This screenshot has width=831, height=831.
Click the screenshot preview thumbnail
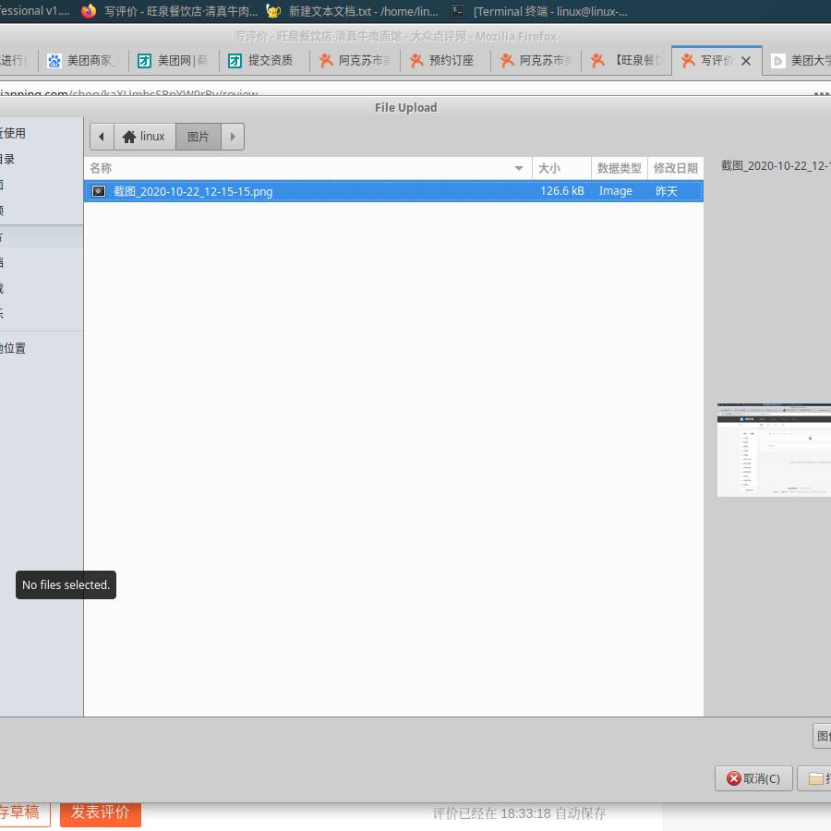pyautogui.click(x=774, y=450)
